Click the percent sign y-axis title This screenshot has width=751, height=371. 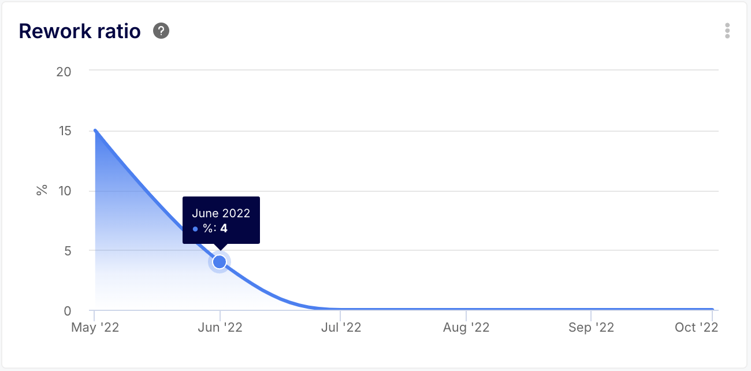(x=42, y=191)
